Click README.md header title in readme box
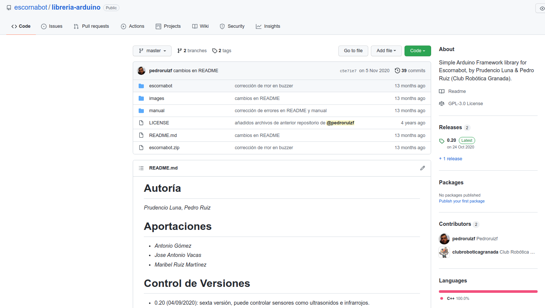The width and height of the screenshot is (545, 308). click(163, 168)
